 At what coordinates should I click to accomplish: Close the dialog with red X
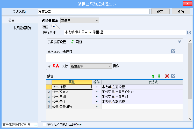pos(188,4)
